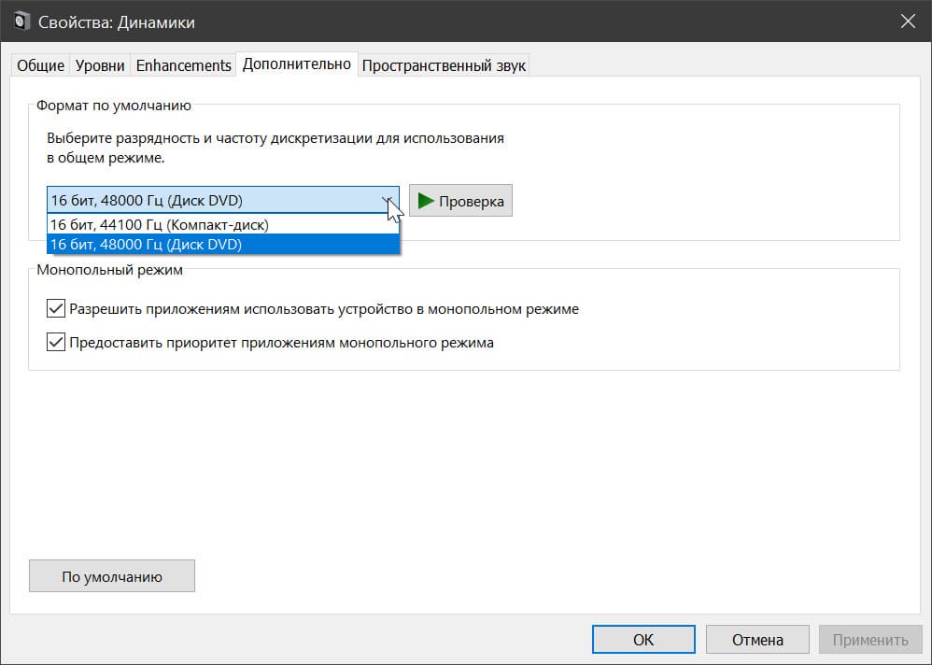Toggle allow apps exclusive mode checkbox
This screenshot has width=932, height=665.
pos(56,308)
